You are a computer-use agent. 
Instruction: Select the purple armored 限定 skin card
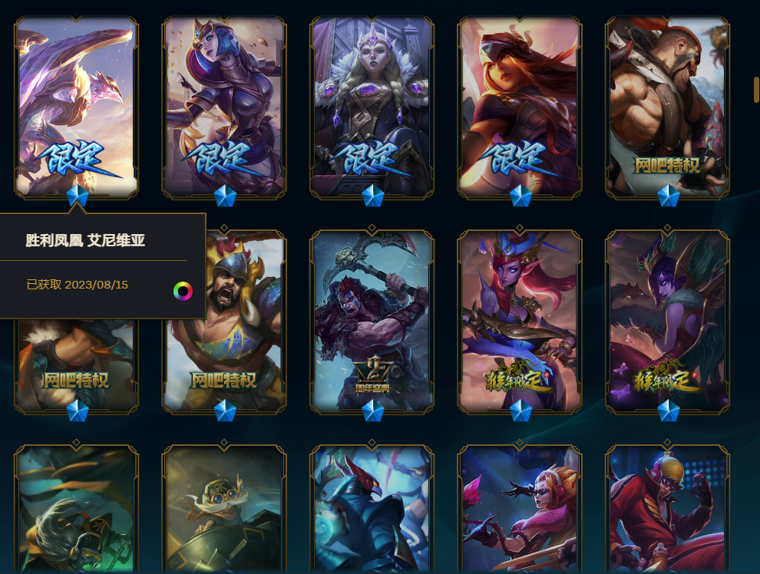click(224, 107)
